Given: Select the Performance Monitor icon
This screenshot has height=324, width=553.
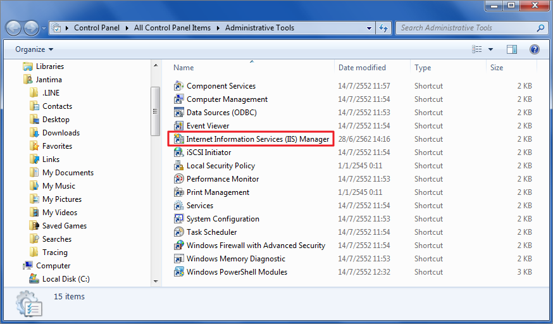Looking at the screenshot, I should pyautogui.click(x=179, y=178).
